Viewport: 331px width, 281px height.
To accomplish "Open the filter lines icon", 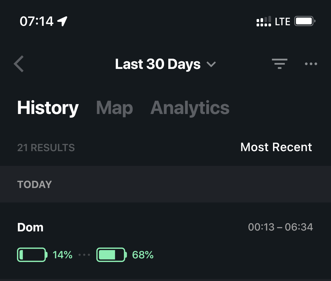I will click(x=280, y=64).
